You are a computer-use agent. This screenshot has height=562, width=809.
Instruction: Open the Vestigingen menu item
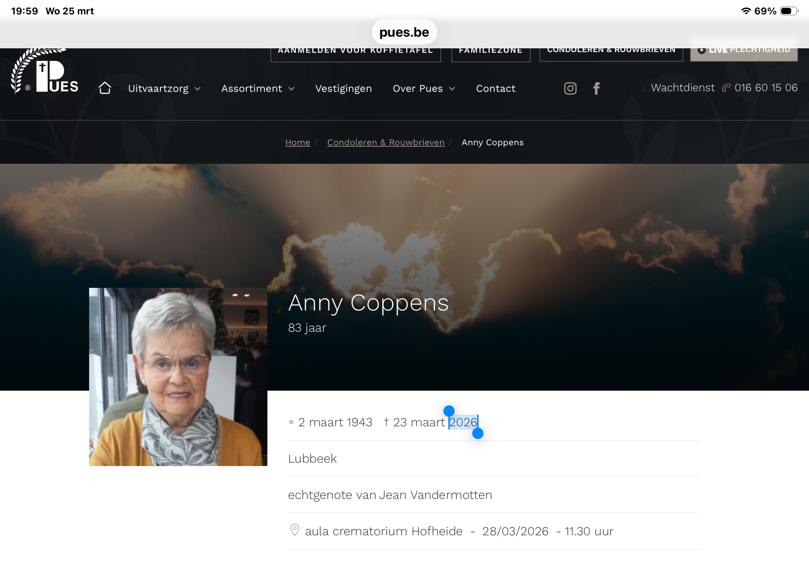[343, 88]
